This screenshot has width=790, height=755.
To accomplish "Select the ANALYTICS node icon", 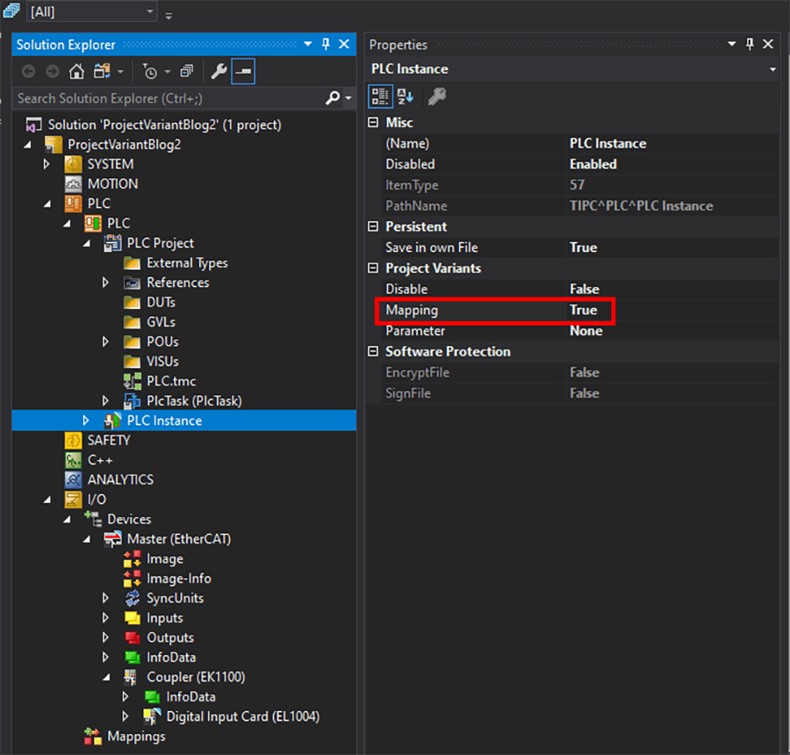I will click(x=73, y=480).
